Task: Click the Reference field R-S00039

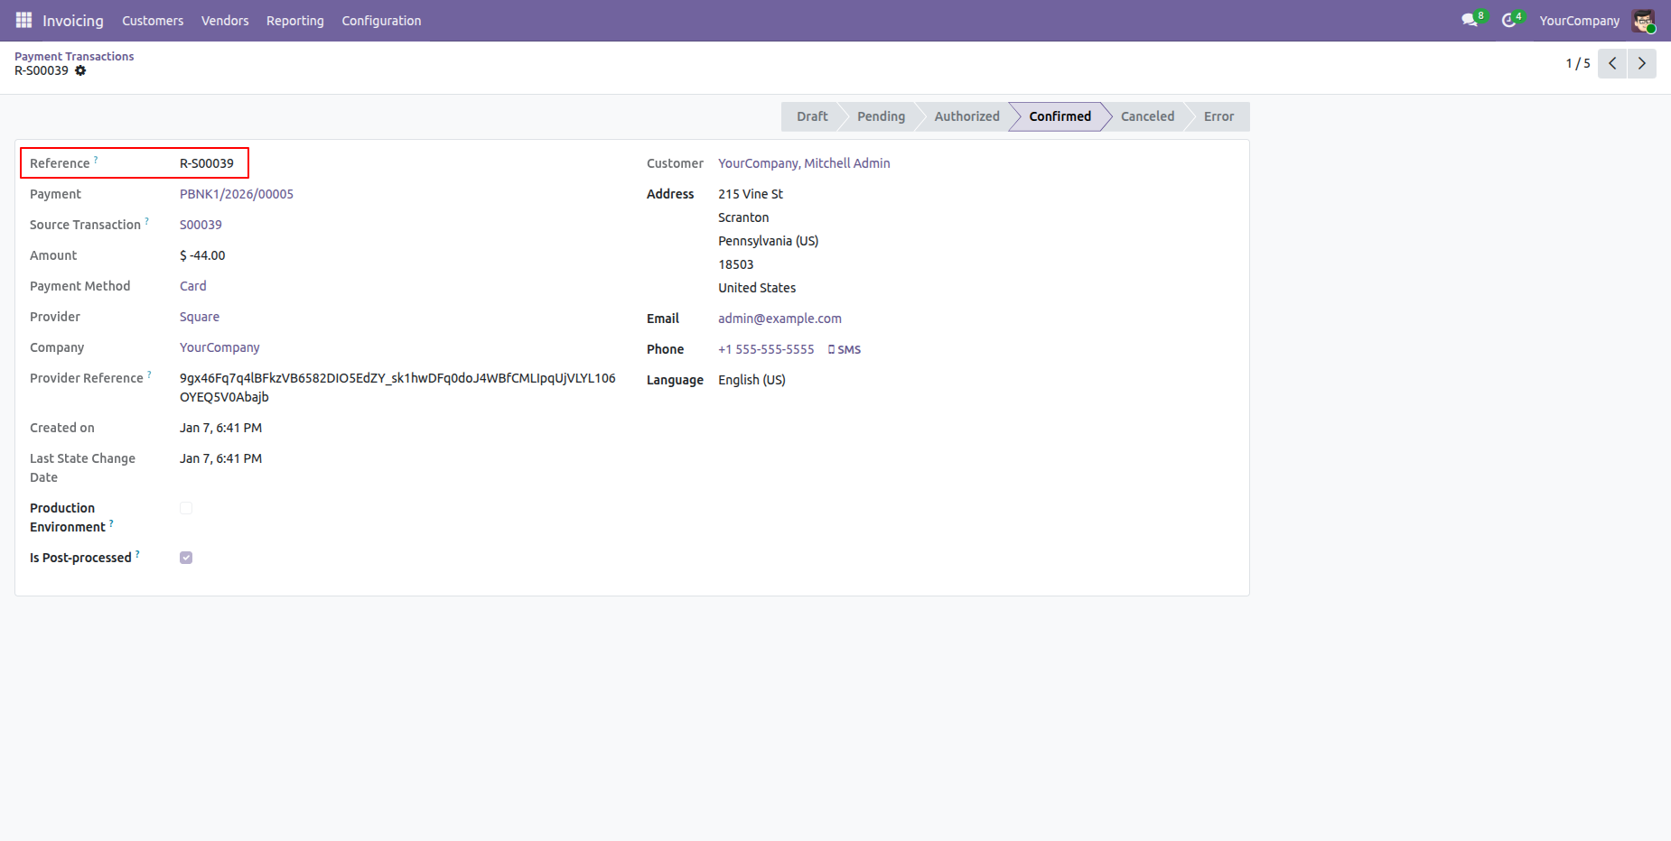Action: point(207,163)
